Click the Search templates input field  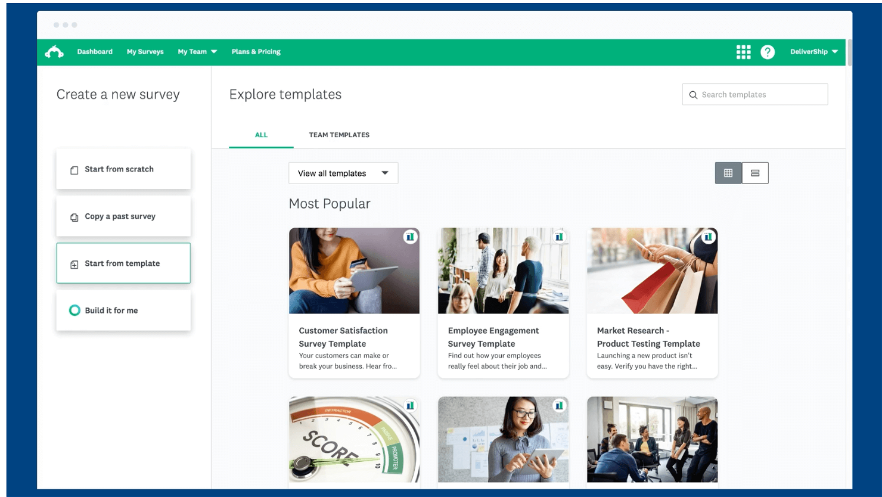tap(755, 95)
